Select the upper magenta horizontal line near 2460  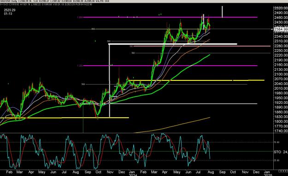click(x=170, y=17)
